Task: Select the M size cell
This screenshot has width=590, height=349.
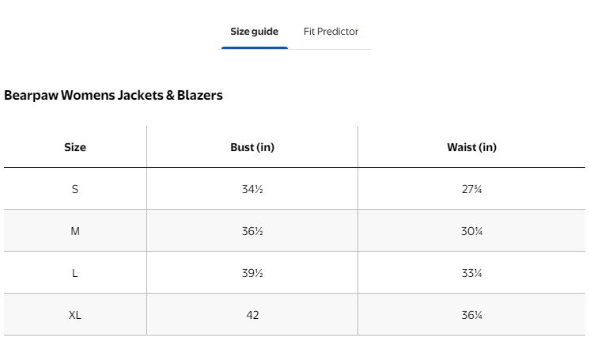Action: [75, 231]
